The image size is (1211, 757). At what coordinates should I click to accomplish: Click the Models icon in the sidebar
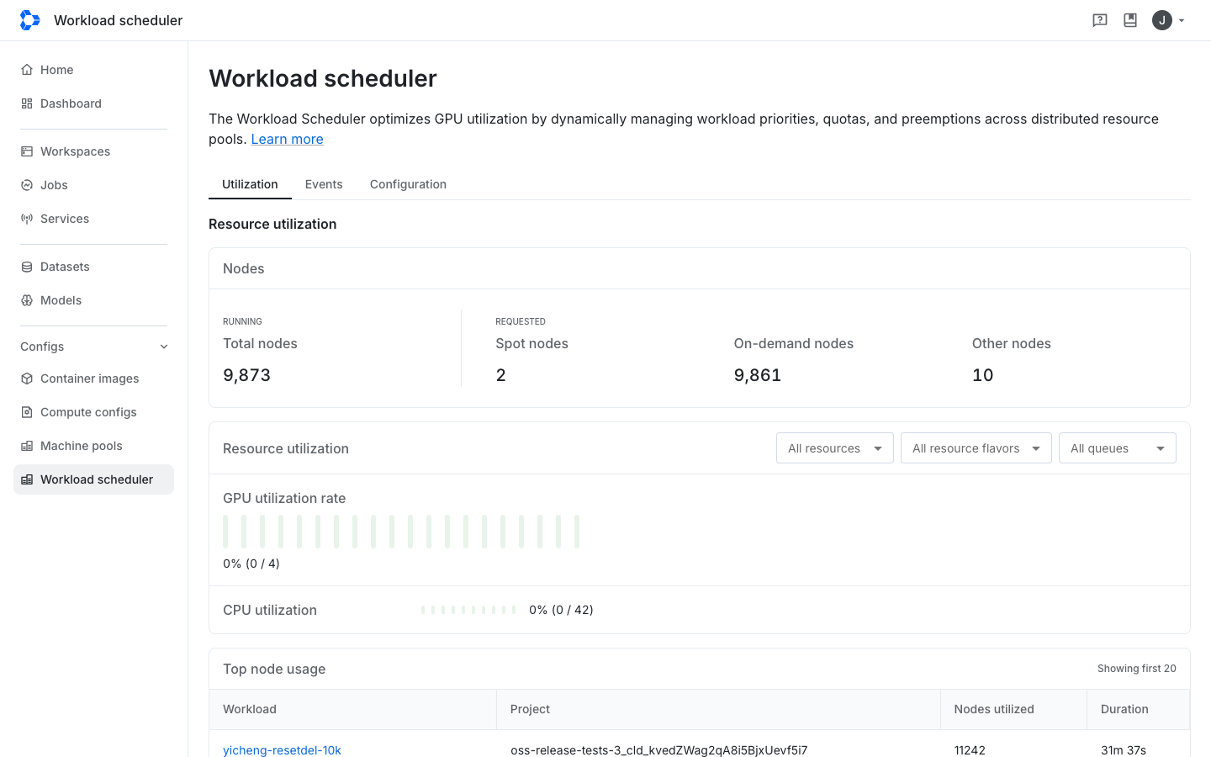27,300
